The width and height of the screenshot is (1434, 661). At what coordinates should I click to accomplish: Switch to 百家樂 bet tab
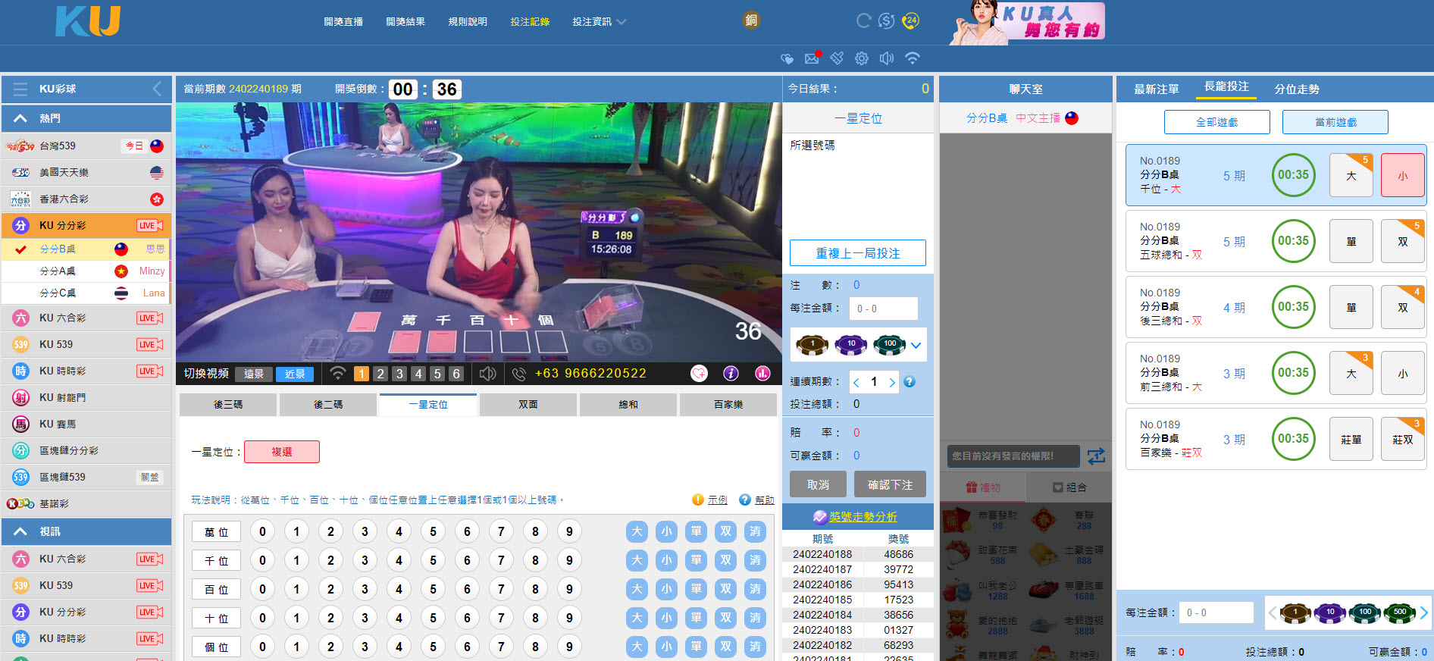728,405
